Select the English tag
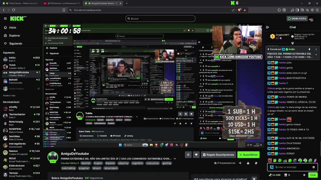Viewport: 321px width, 180px height. click(x=98, y=163)
